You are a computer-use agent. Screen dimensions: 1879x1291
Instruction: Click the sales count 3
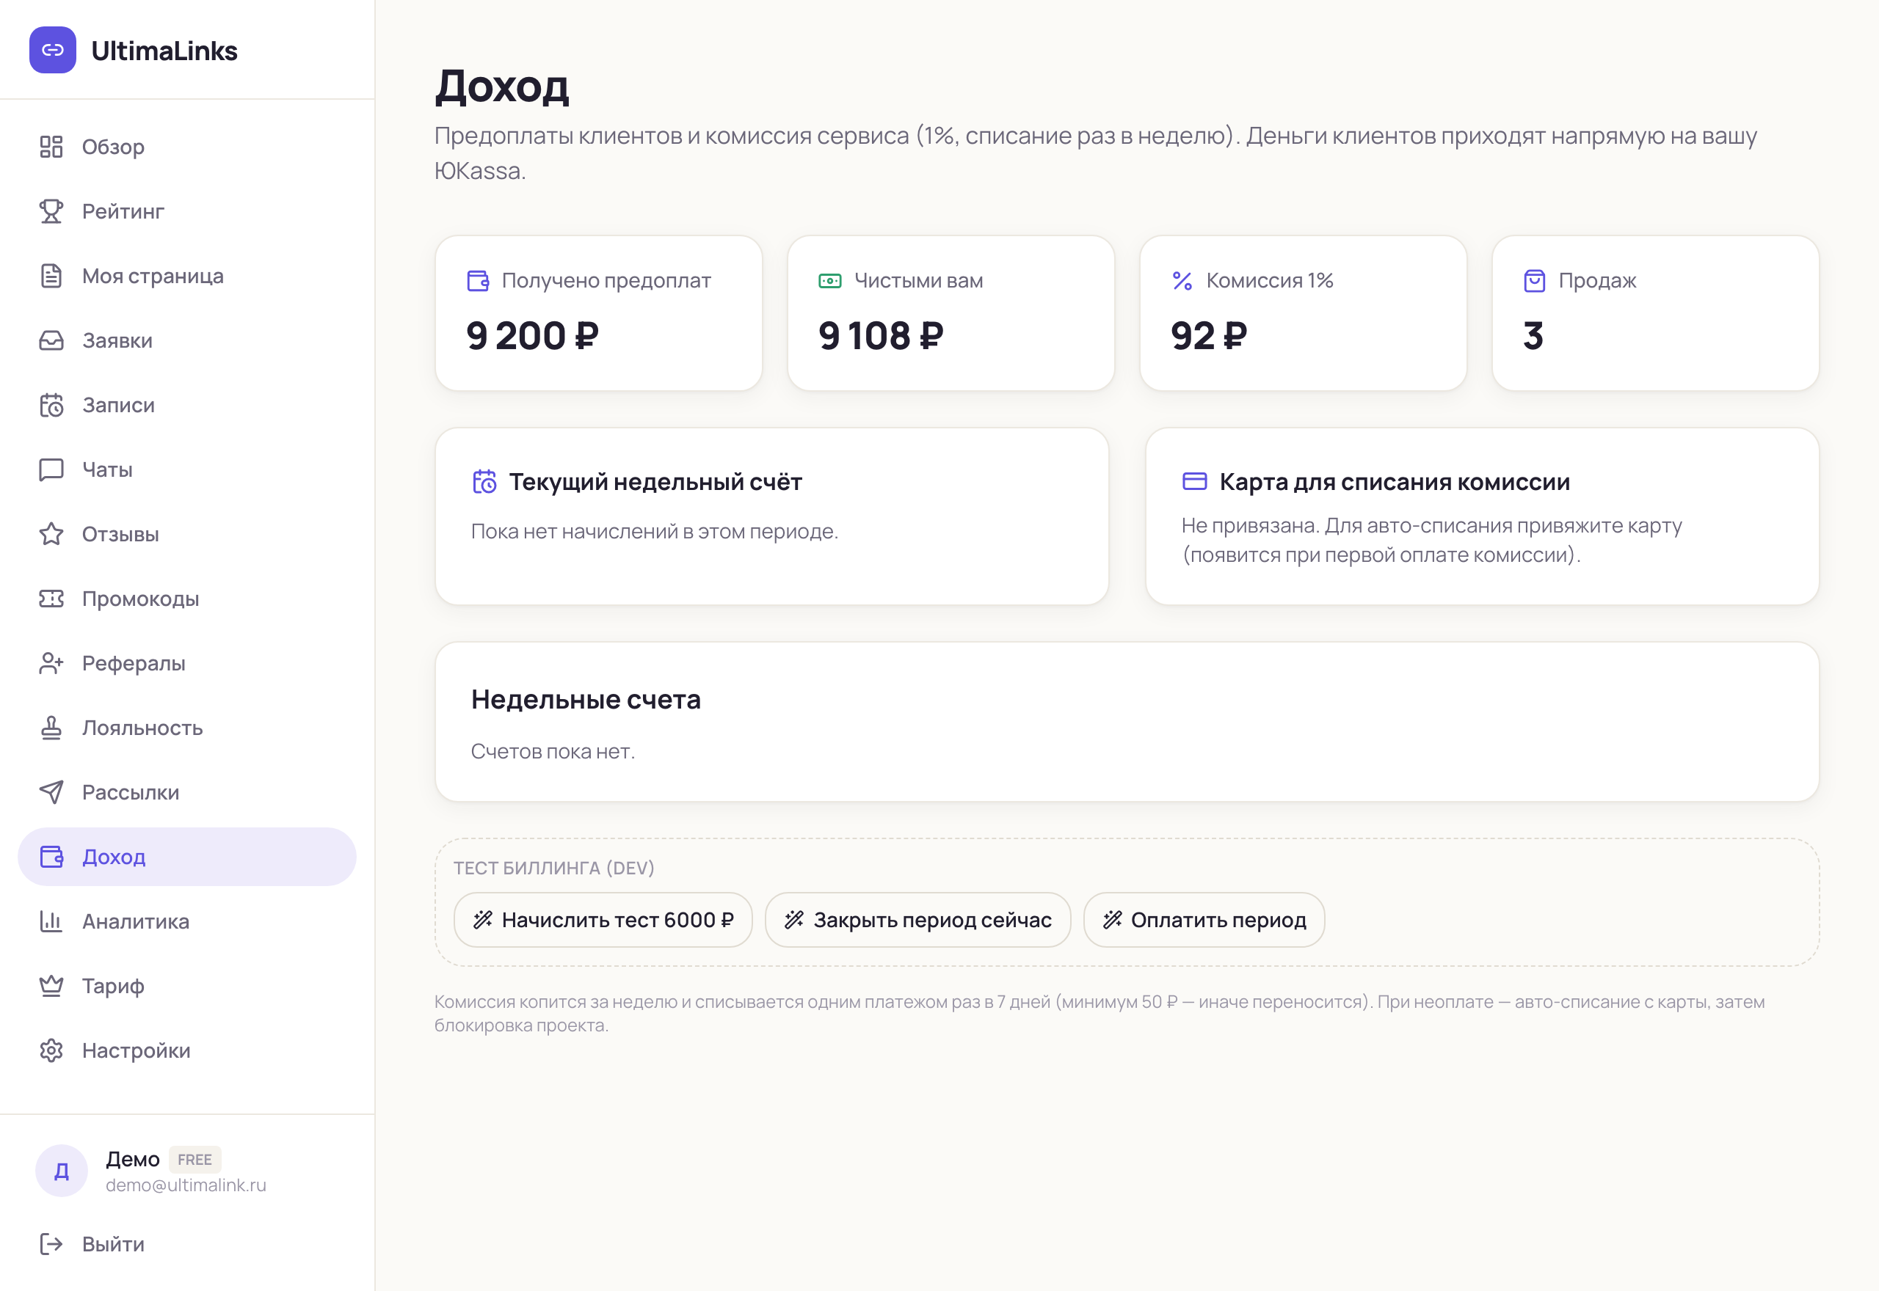click(1533, 336)
